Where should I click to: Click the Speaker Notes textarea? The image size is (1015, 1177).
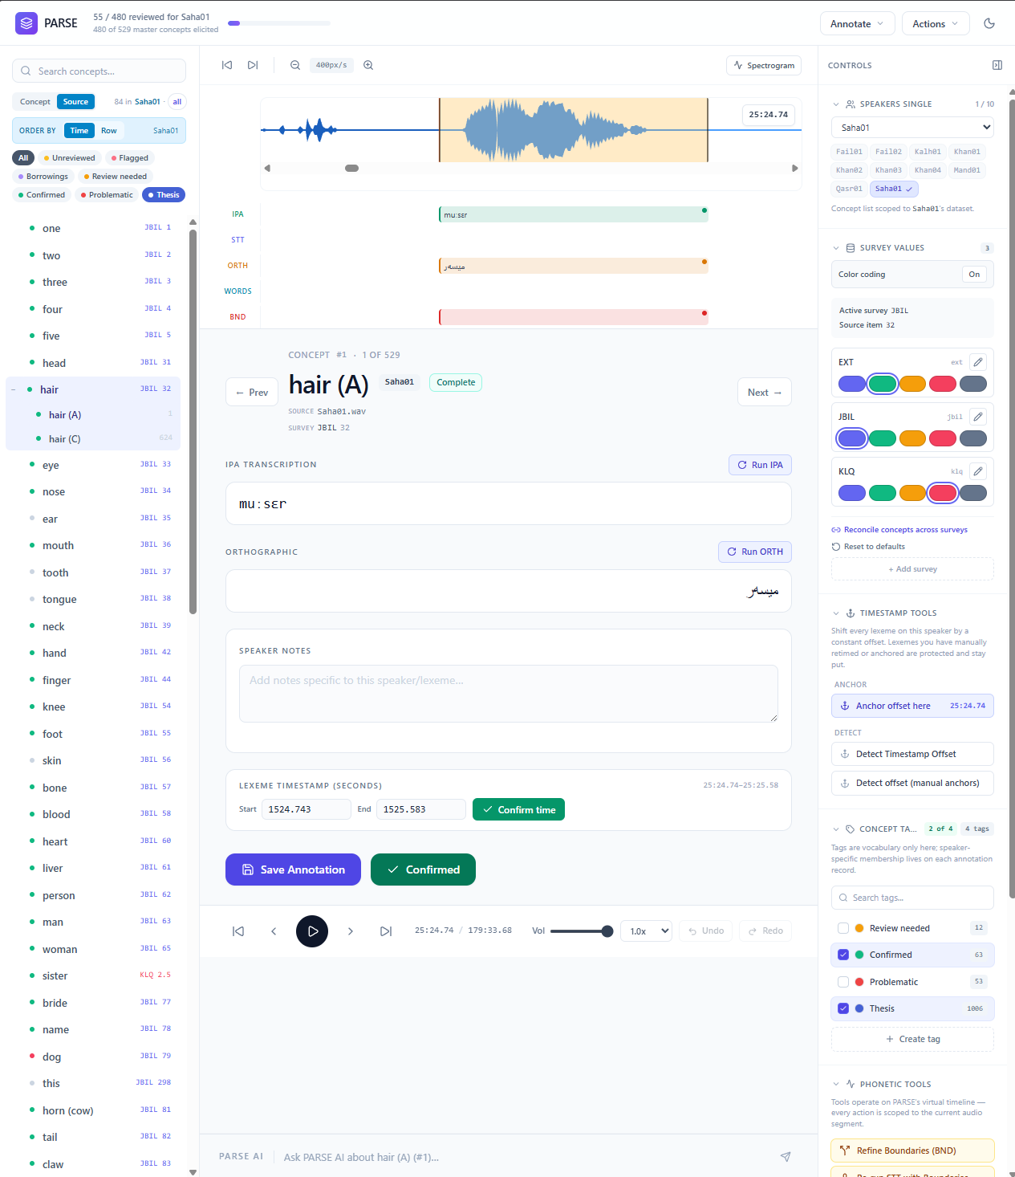coord(509,694)
